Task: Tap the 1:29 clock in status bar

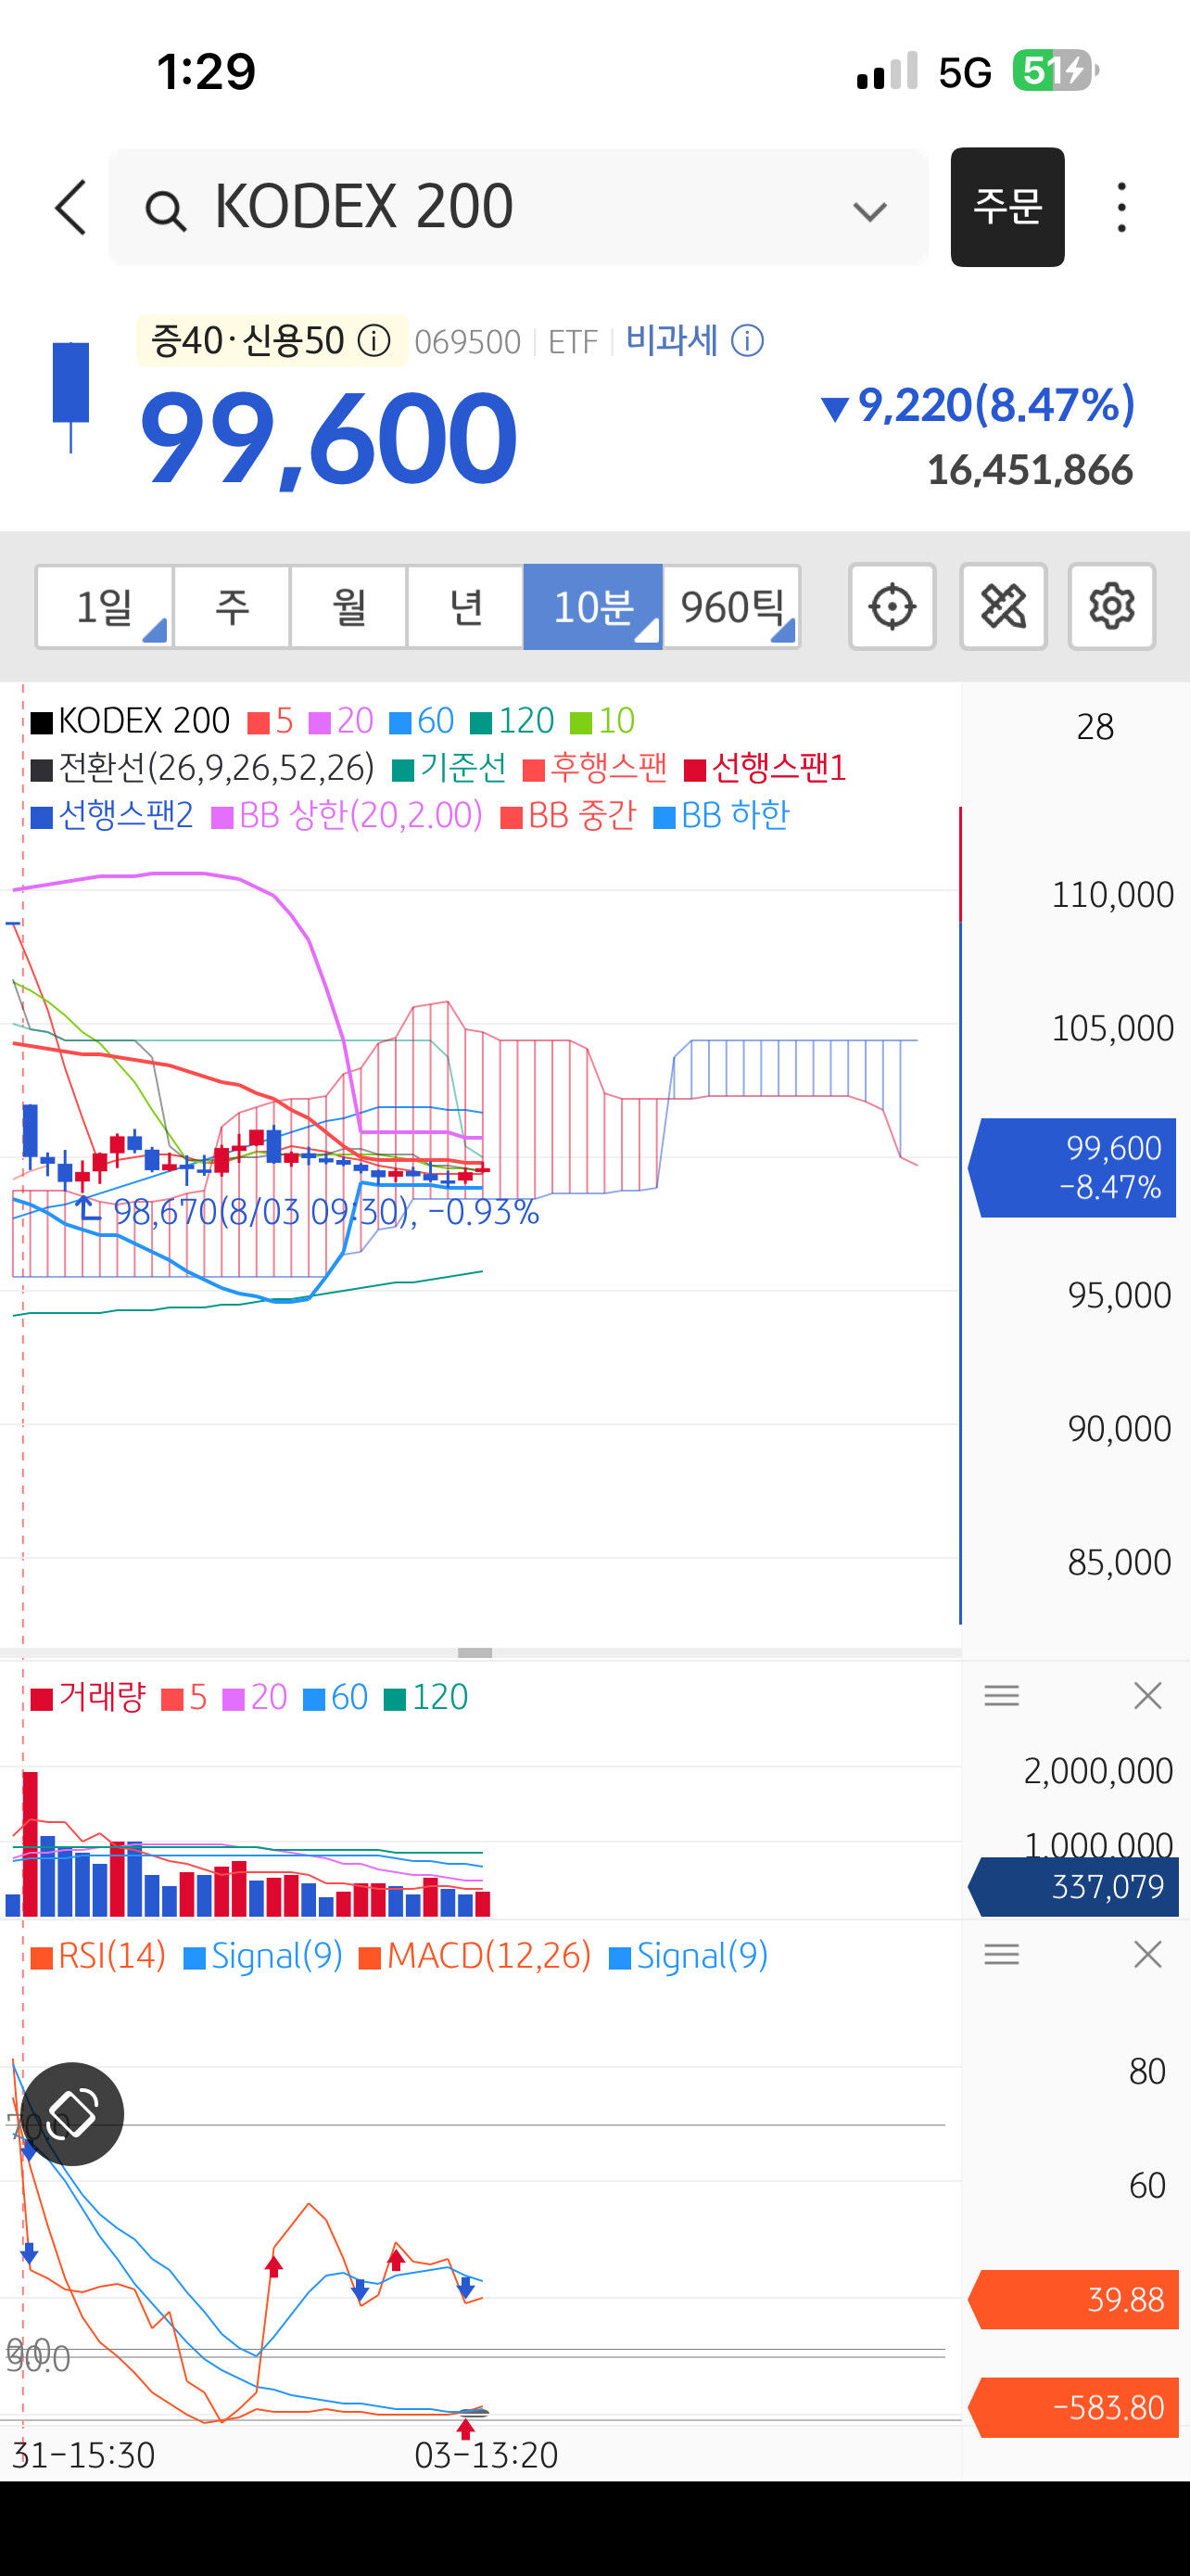Action: (206, 72)
